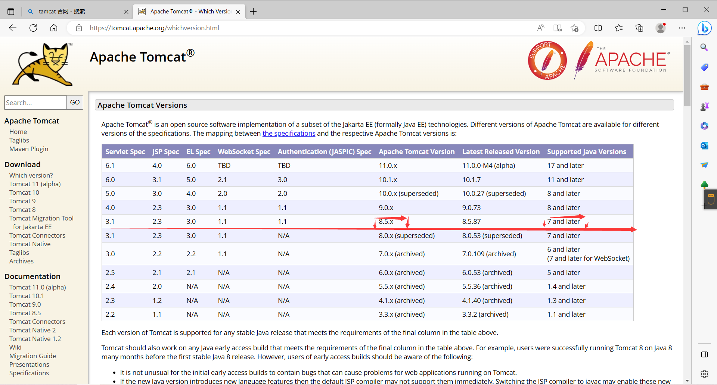Click the scrollbar down arrow

[x=687, y=381]
